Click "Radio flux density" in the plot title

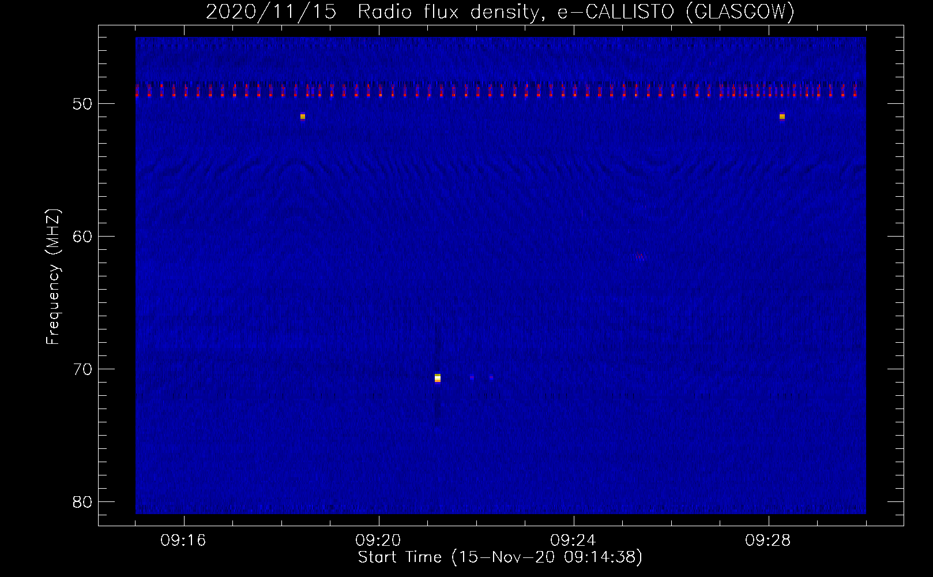click(450, 12)
